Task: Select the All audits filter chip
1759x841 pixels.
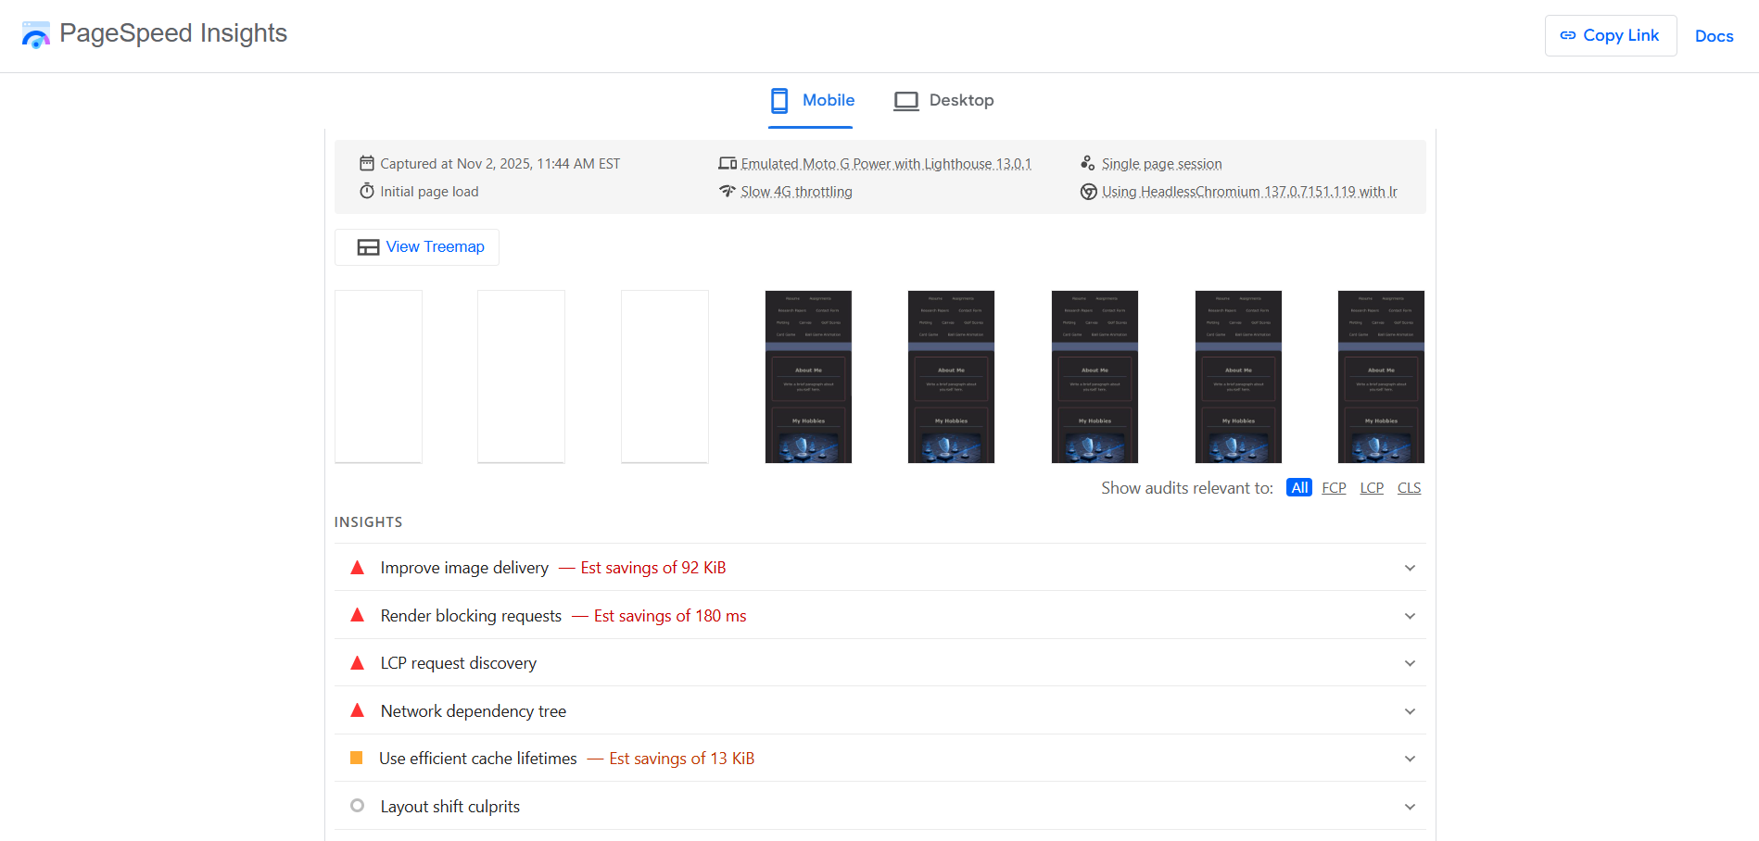Action: pos(1298,487)
